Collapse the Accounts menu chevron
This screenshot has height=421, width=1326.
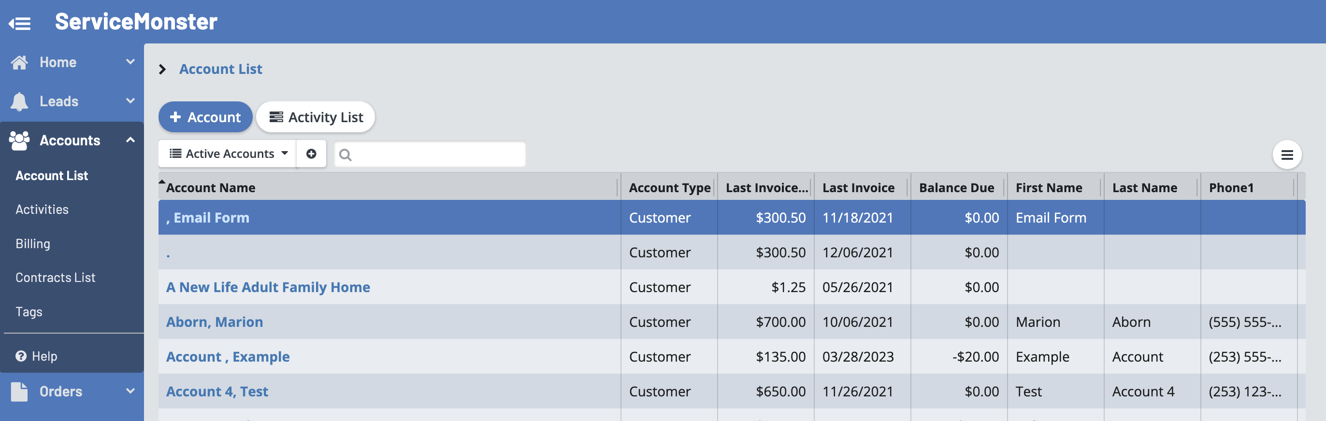(x=130, y=140)
